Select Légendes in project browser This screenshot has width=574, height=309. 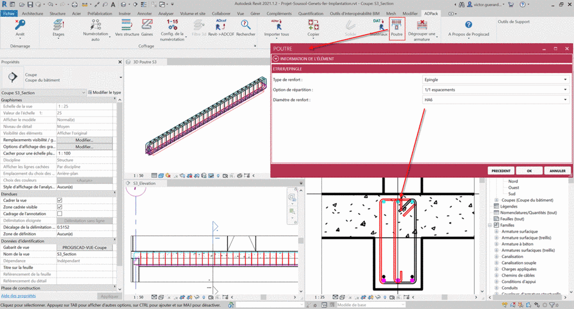(x=508, y=206)
